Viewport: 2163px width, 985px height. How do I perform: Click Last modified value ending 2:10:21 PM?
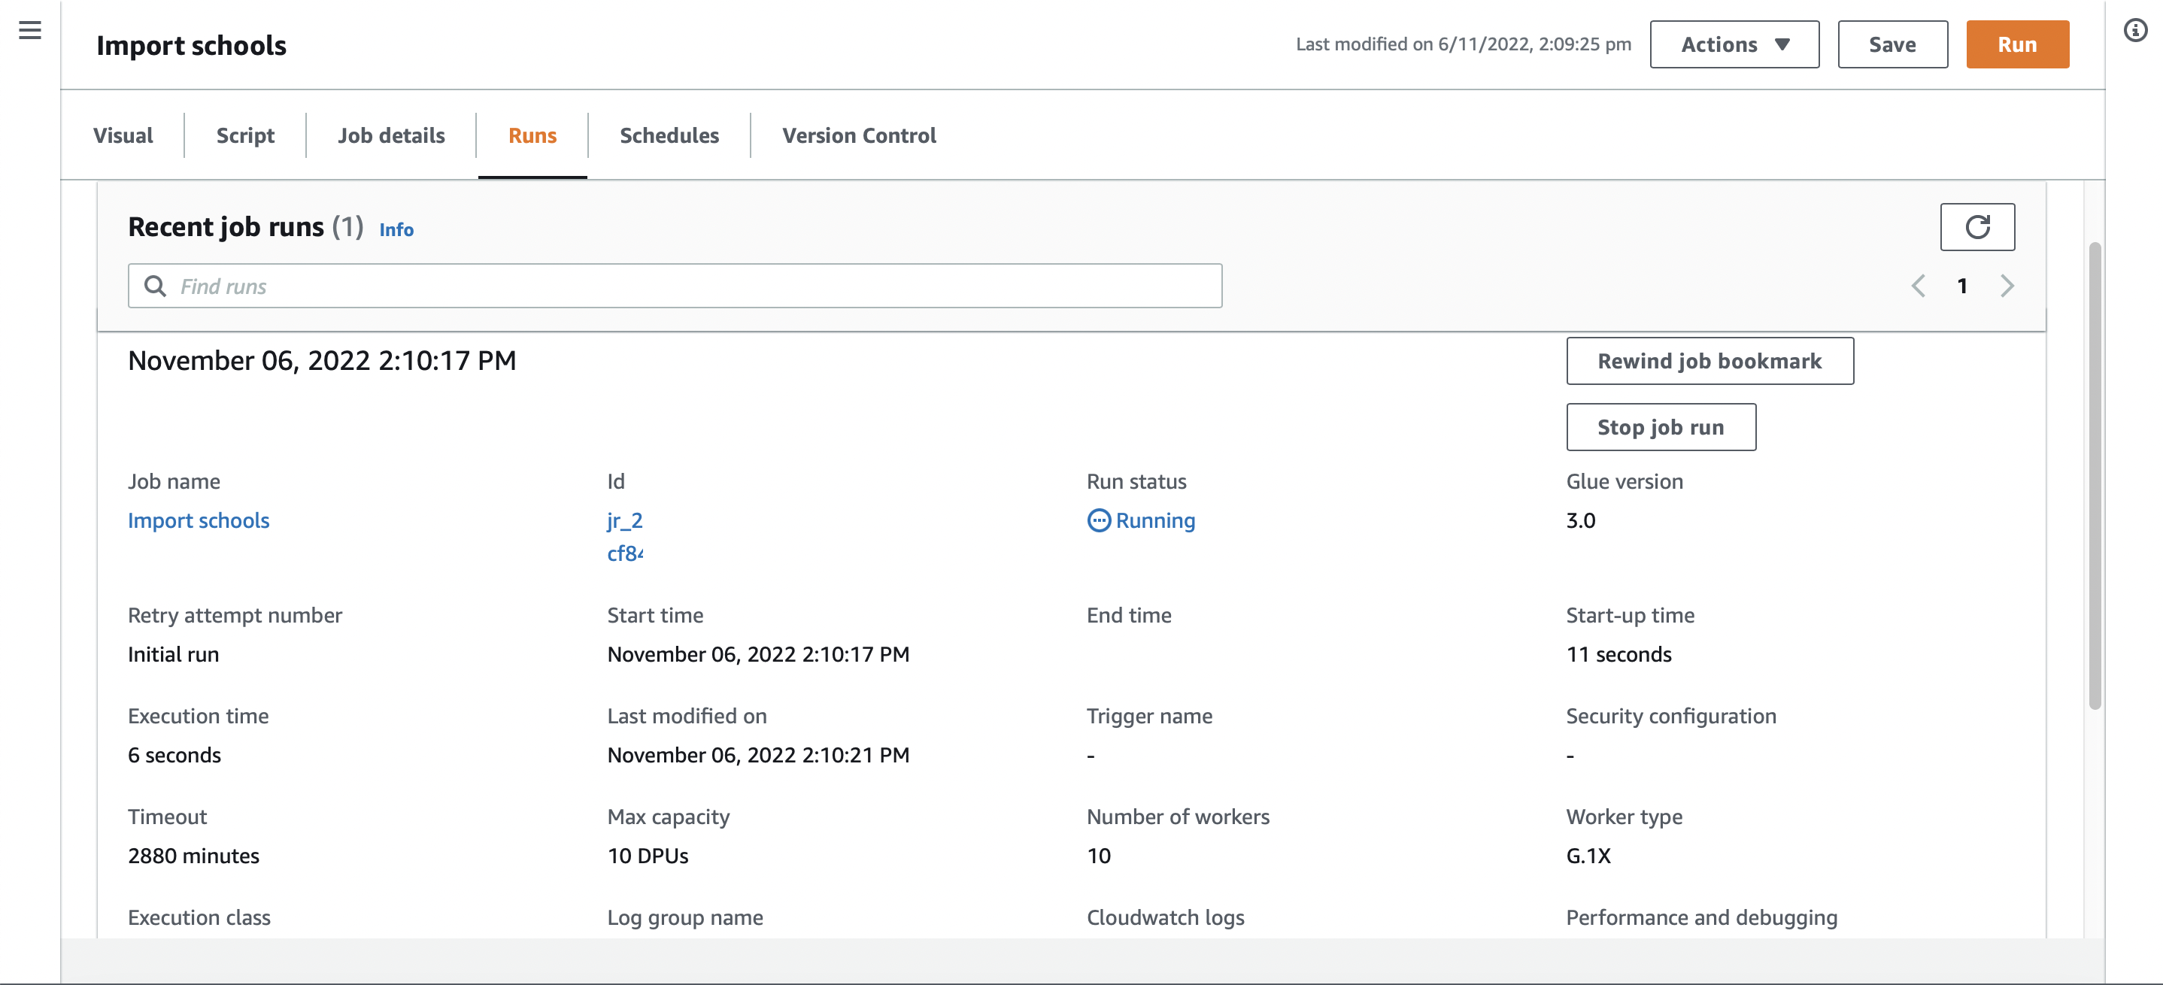[x=757, y=755]
